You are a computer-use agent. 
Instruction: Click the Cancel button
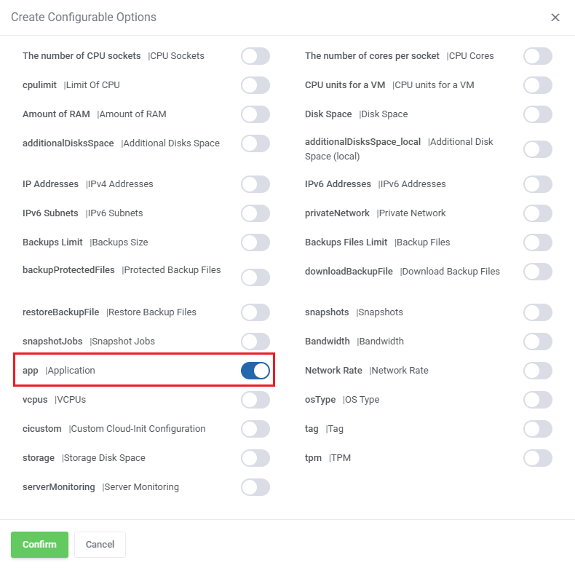(100, 545)
